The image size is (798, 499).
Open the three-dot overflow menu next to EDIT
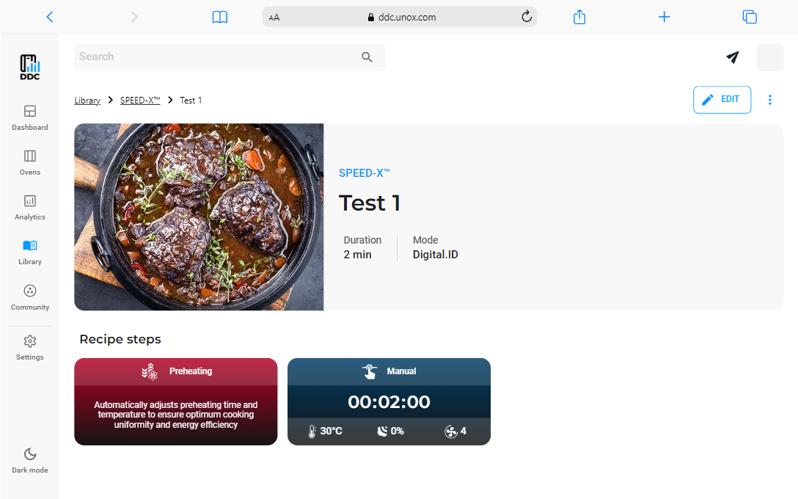[x=770, y=99]
